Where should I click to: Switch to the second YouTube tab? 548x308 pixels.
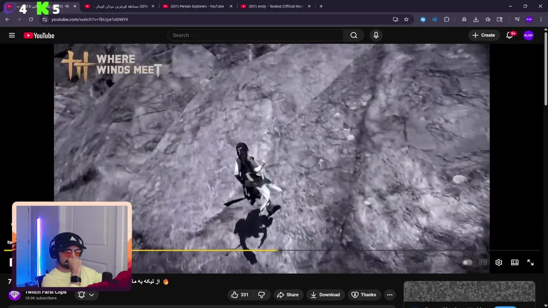(119, 6)
